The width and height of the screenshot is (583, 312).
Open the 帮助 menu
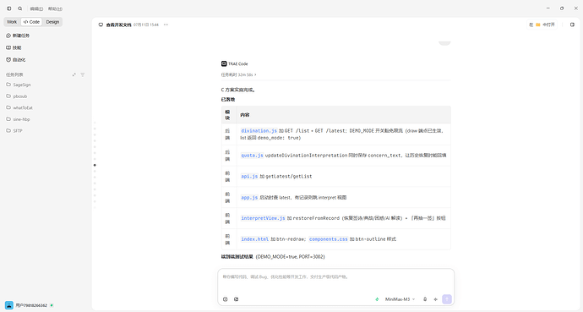point(55,8)
